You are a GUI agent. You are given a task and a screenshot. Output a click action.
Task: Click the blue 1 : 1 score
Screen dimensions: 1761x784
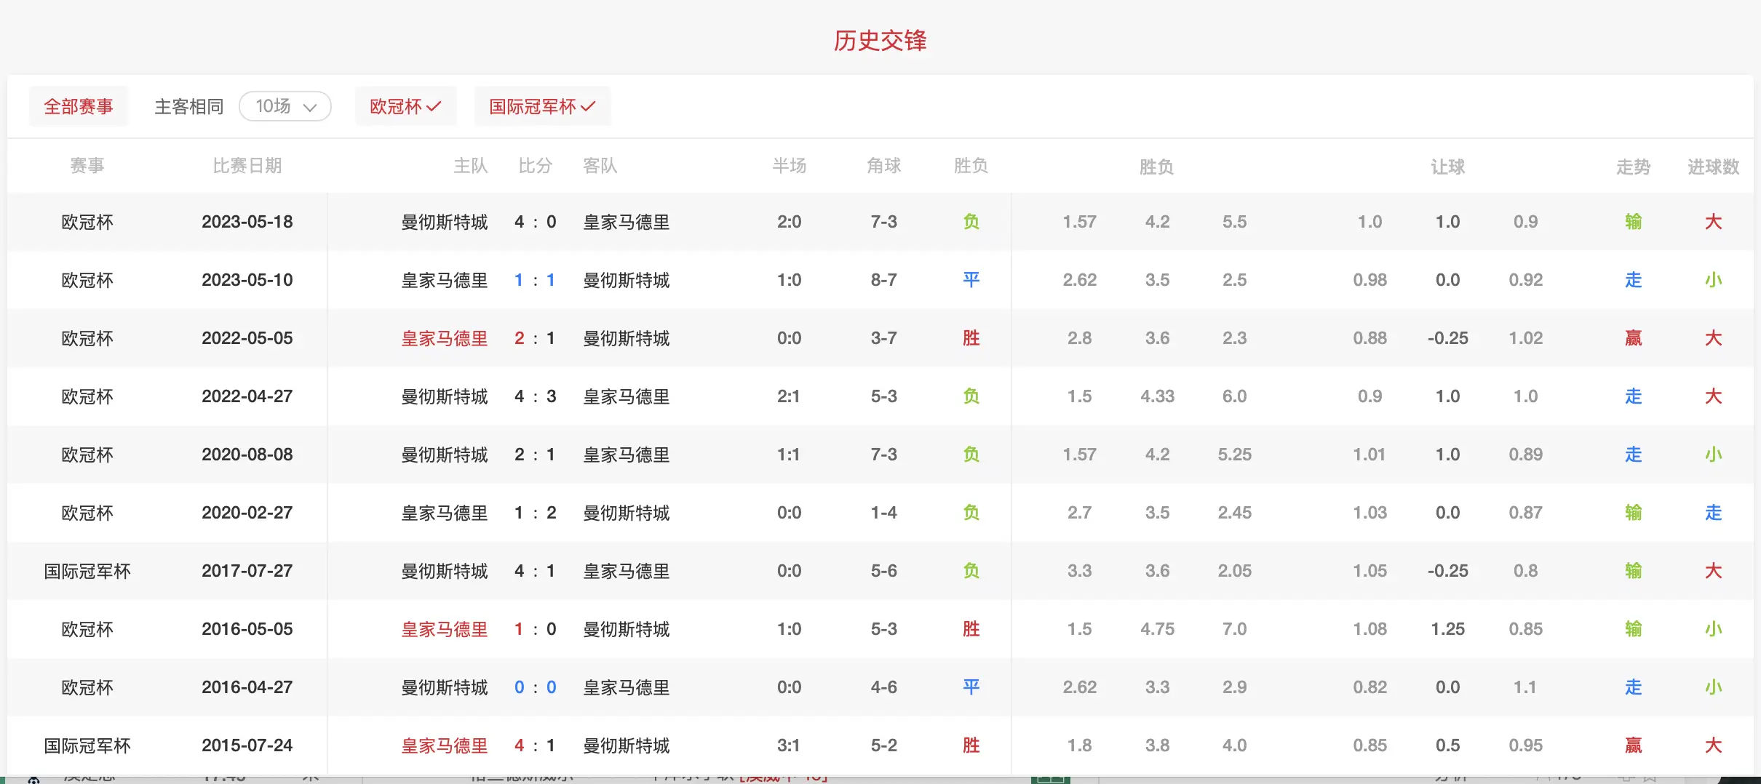tap(536, 280)
